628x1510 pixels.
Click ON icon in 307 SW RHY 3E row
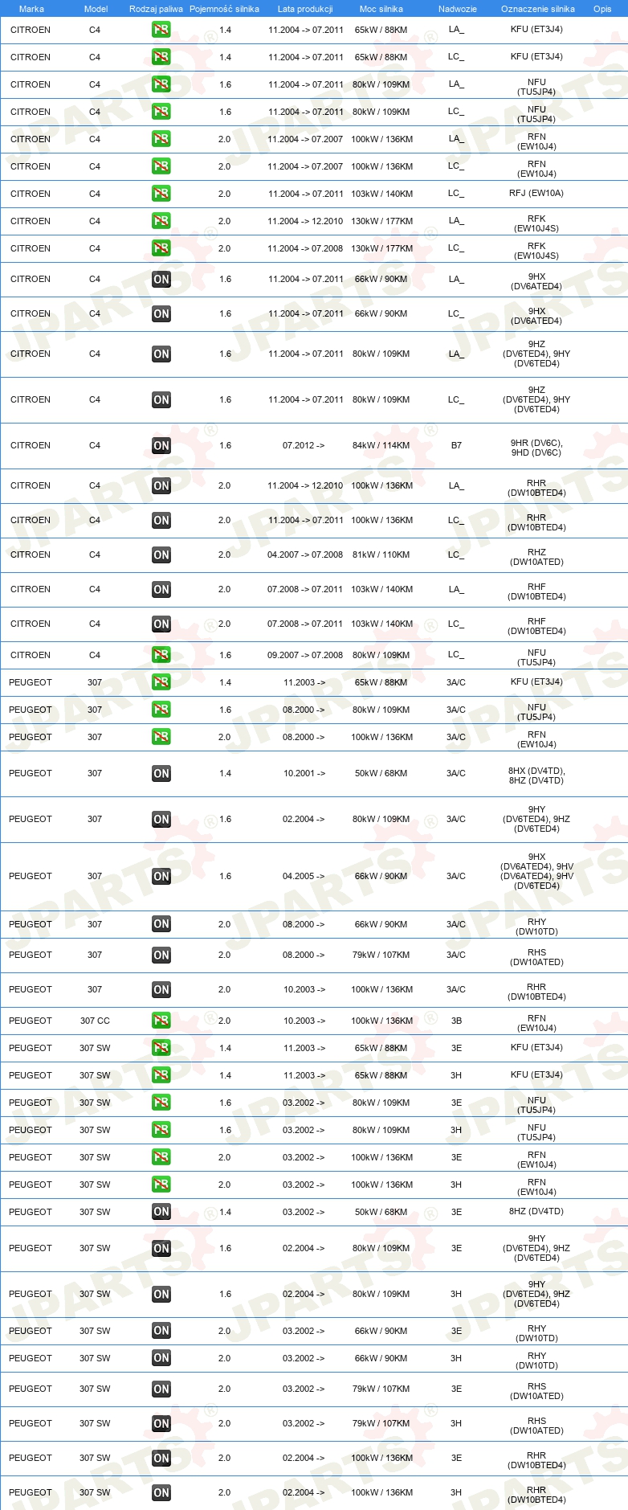pyautogui.click(x=161, y=1331)
